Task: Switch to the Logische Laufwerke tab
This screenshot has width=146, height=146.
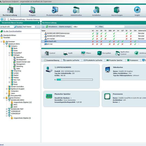Action: point(71,60)
